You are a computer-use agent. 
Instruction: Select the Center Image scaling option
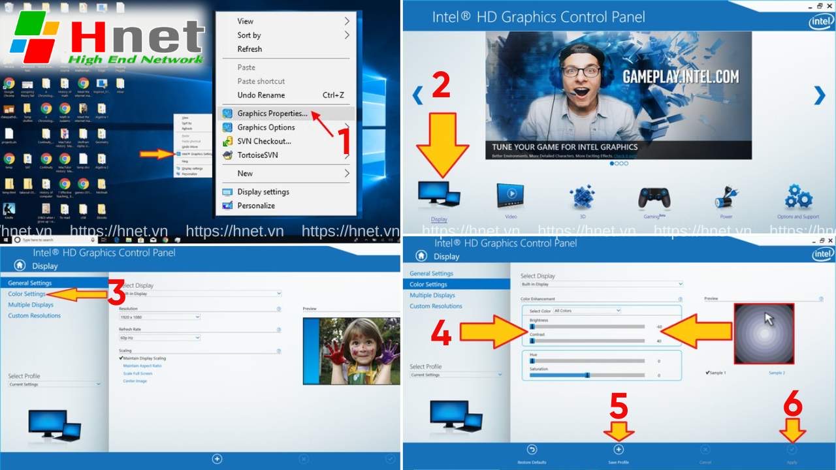coord(135,381)
